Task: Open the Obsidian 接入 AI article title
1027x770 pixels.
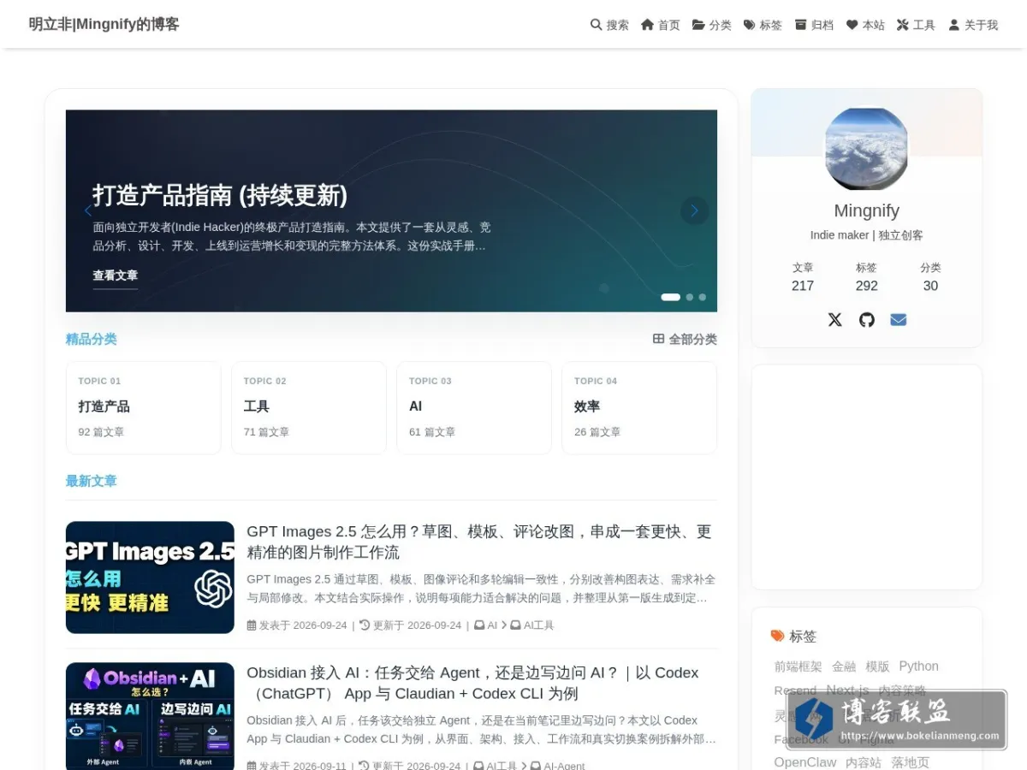Action: (472, 683)
